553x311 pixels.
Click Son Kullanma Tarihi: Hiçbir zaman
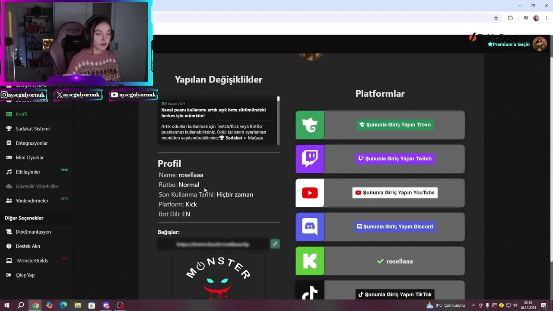pyautogui.click(x=206, y=195)
